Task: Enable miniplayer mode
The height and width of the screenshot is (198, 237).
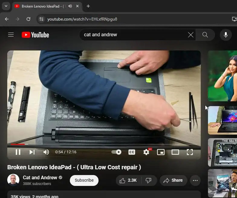Action: 161,152
